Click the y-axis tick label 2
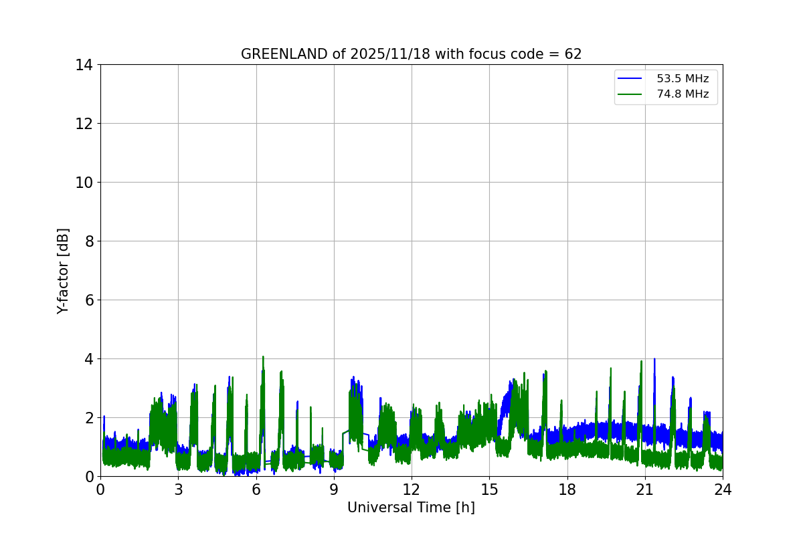Screen dimensions: 803x535 tap(89, 418)
